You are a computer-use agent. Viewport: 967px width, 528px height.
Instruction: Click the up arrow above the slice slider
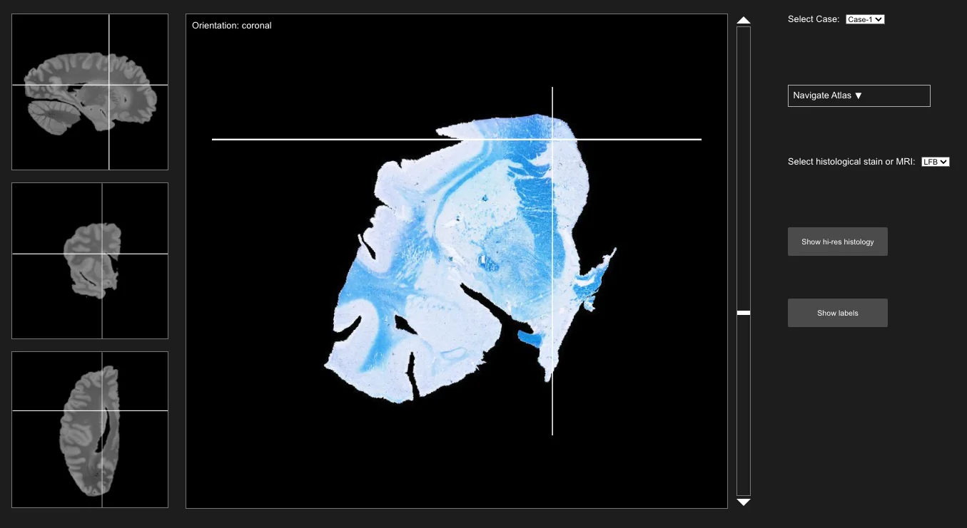click(744, 20)
